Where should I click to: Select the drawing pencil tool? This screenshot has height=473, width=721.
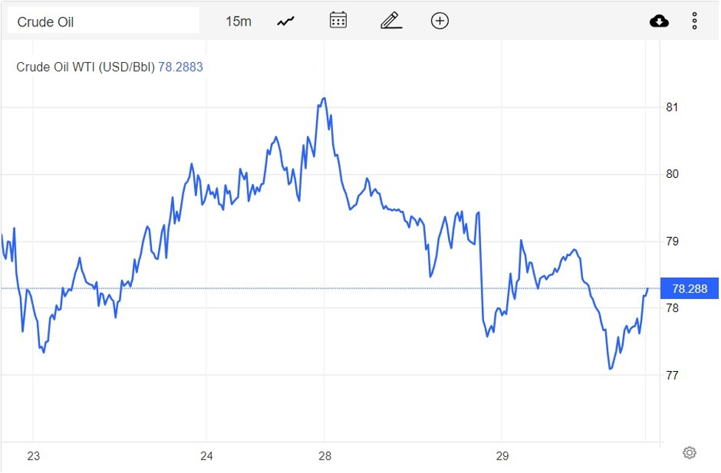[390, 21]
